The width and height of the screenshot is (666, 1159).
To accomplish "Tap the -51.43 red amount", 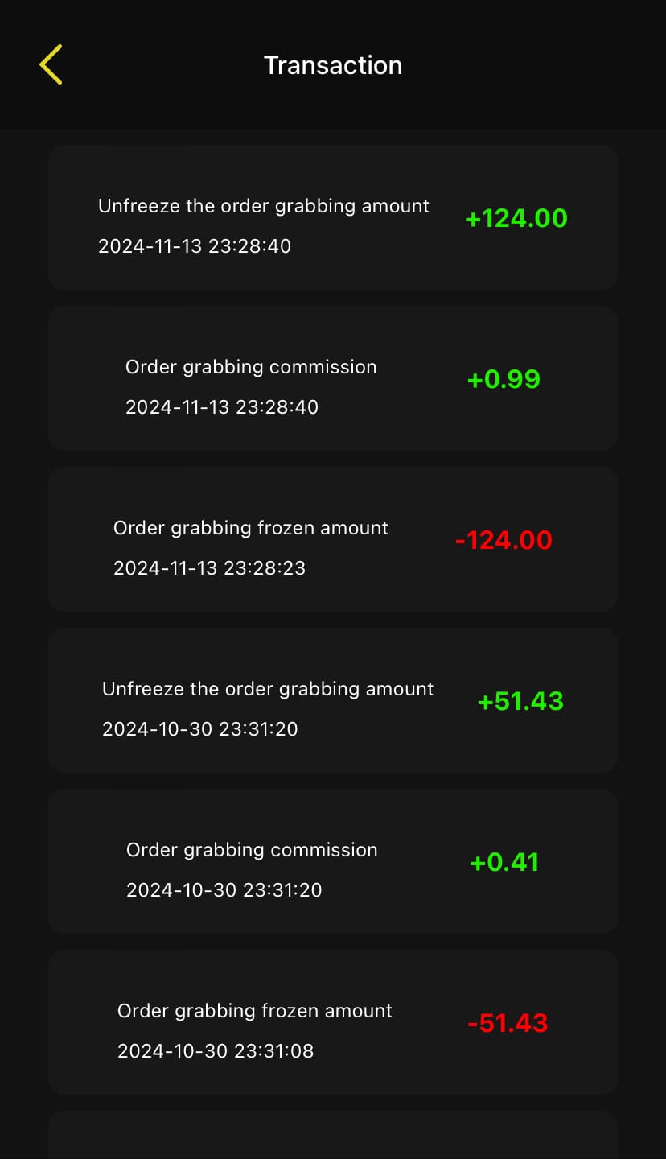I will point(508,1023).
